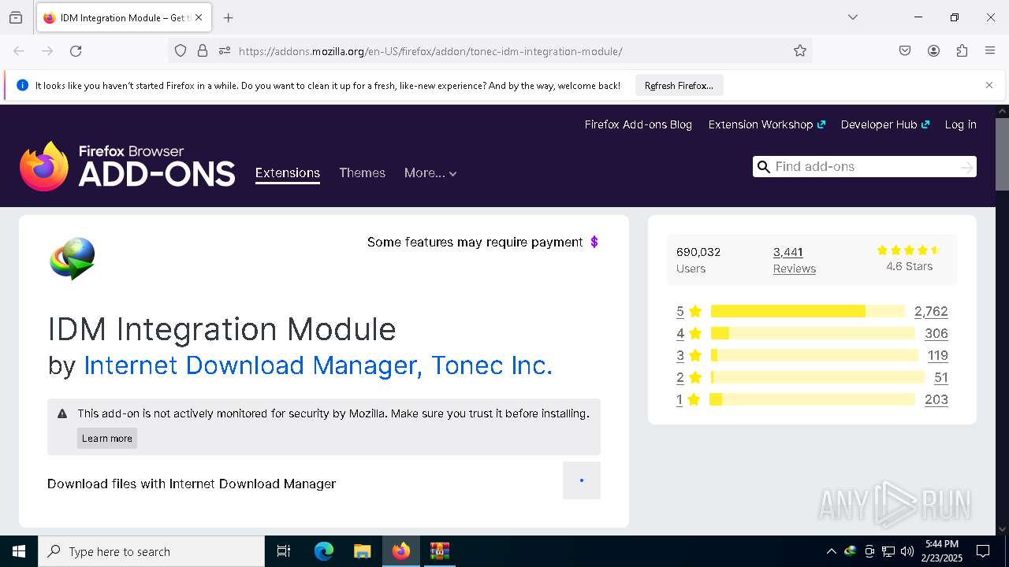Screen dimensions: 1009x567
Task: Click the Refresh Firefox button
Action: tap(679, 86)
